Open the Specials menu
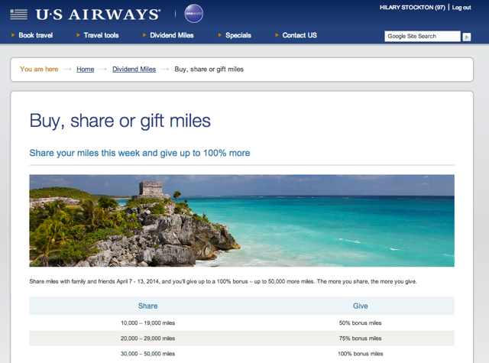Screen dimensions: 489x363 click(238, 35)
